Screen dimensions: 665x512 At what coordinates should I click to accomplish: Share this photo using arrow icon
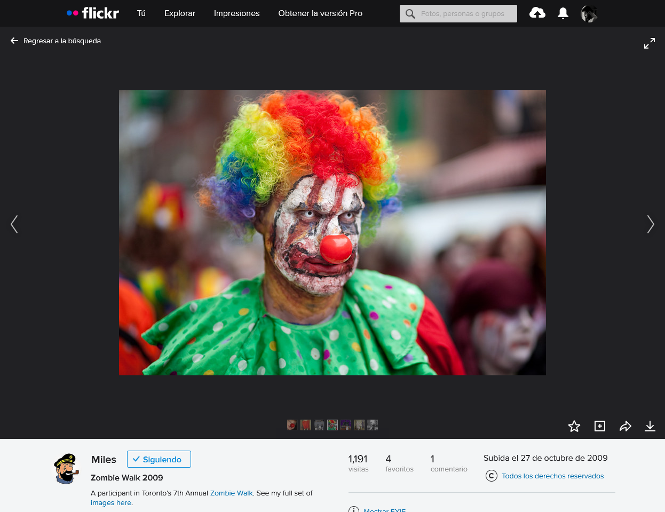[x=625, y=426]
